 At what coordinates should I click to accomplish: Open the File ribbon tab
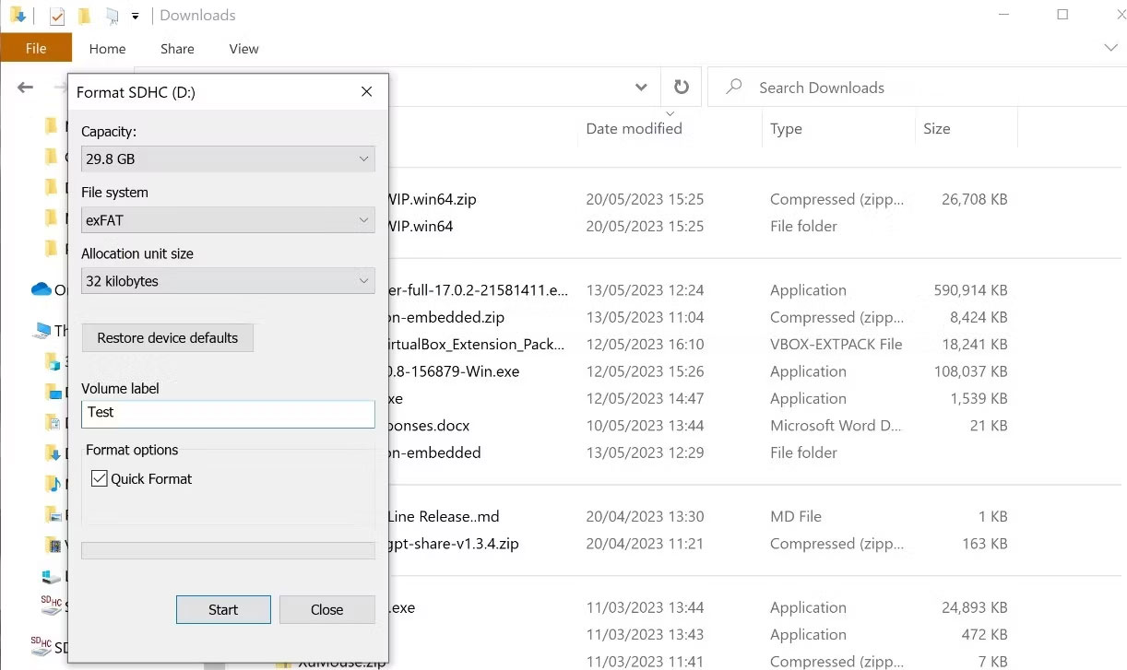point(36,49)
